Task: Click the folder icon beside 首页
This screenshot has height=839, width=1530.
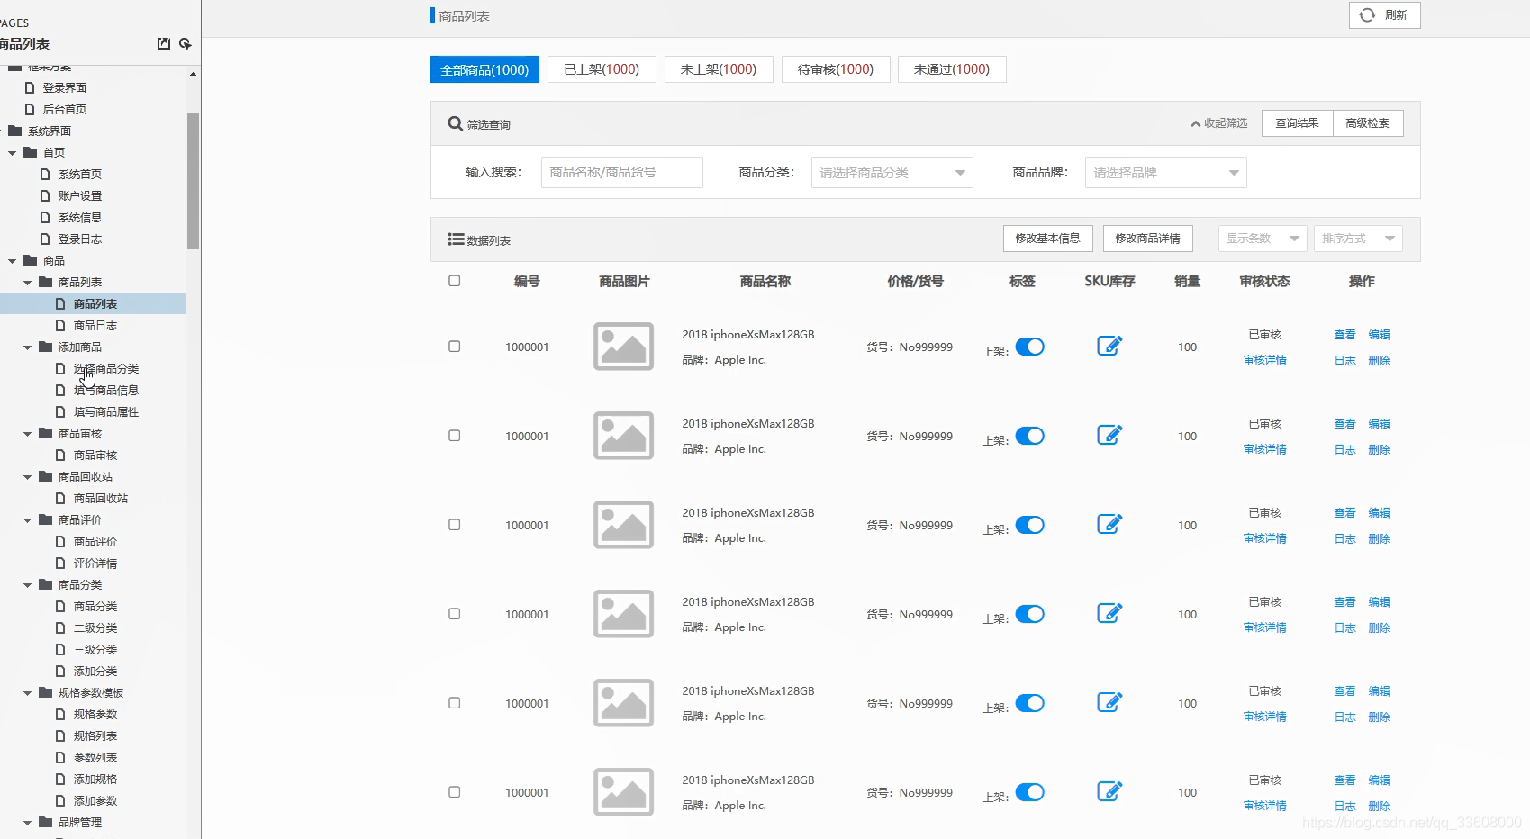Action: pos(31,152)
